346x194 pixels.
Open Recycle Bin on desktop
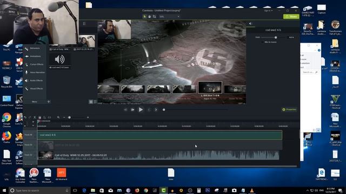coord(6,82)
